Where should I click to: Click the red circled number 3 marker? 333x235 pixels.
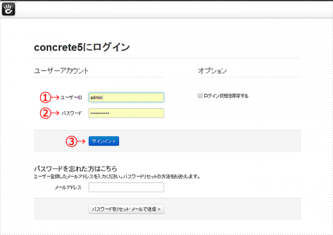(72, 141)
